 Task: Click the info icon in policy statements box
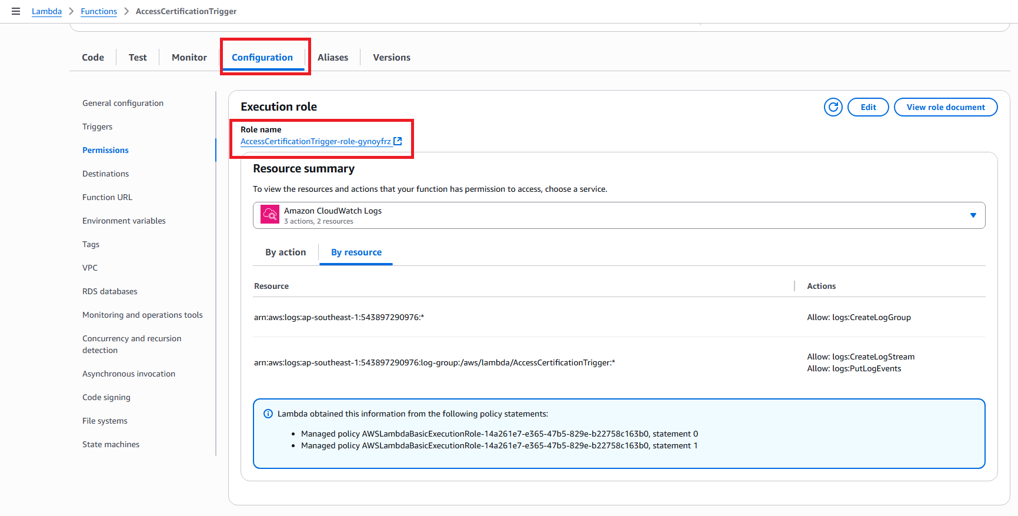click(268, 414)
